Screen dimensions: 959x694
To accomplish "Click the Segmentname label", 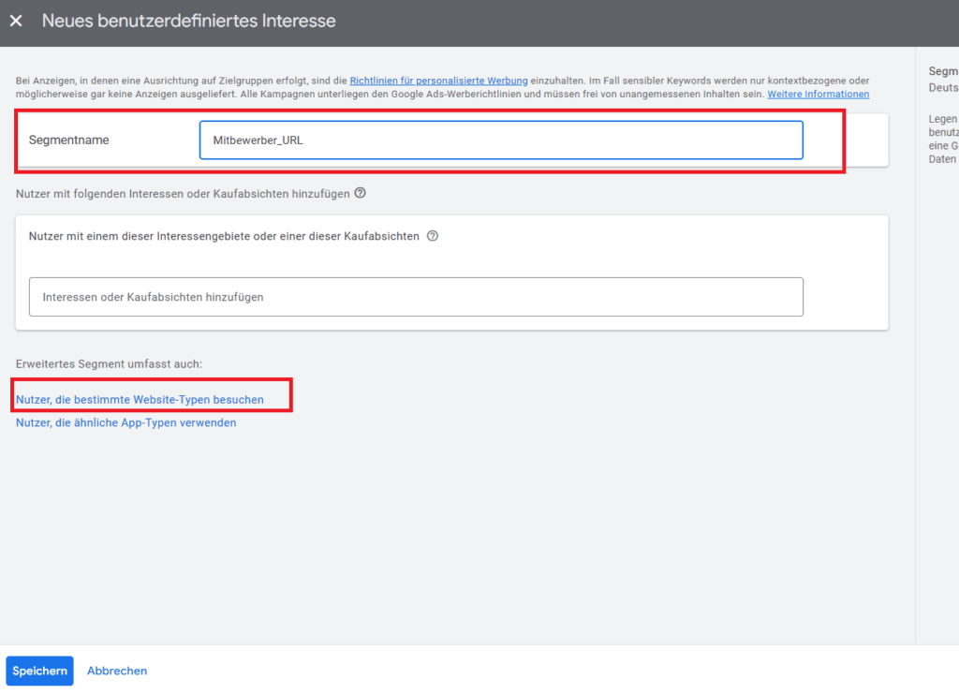I will (69, 140).
